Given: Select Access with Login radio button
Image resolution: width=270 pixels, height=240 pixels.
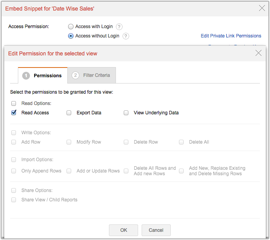Looking at the screenshot, I should (x=71, y=27).
